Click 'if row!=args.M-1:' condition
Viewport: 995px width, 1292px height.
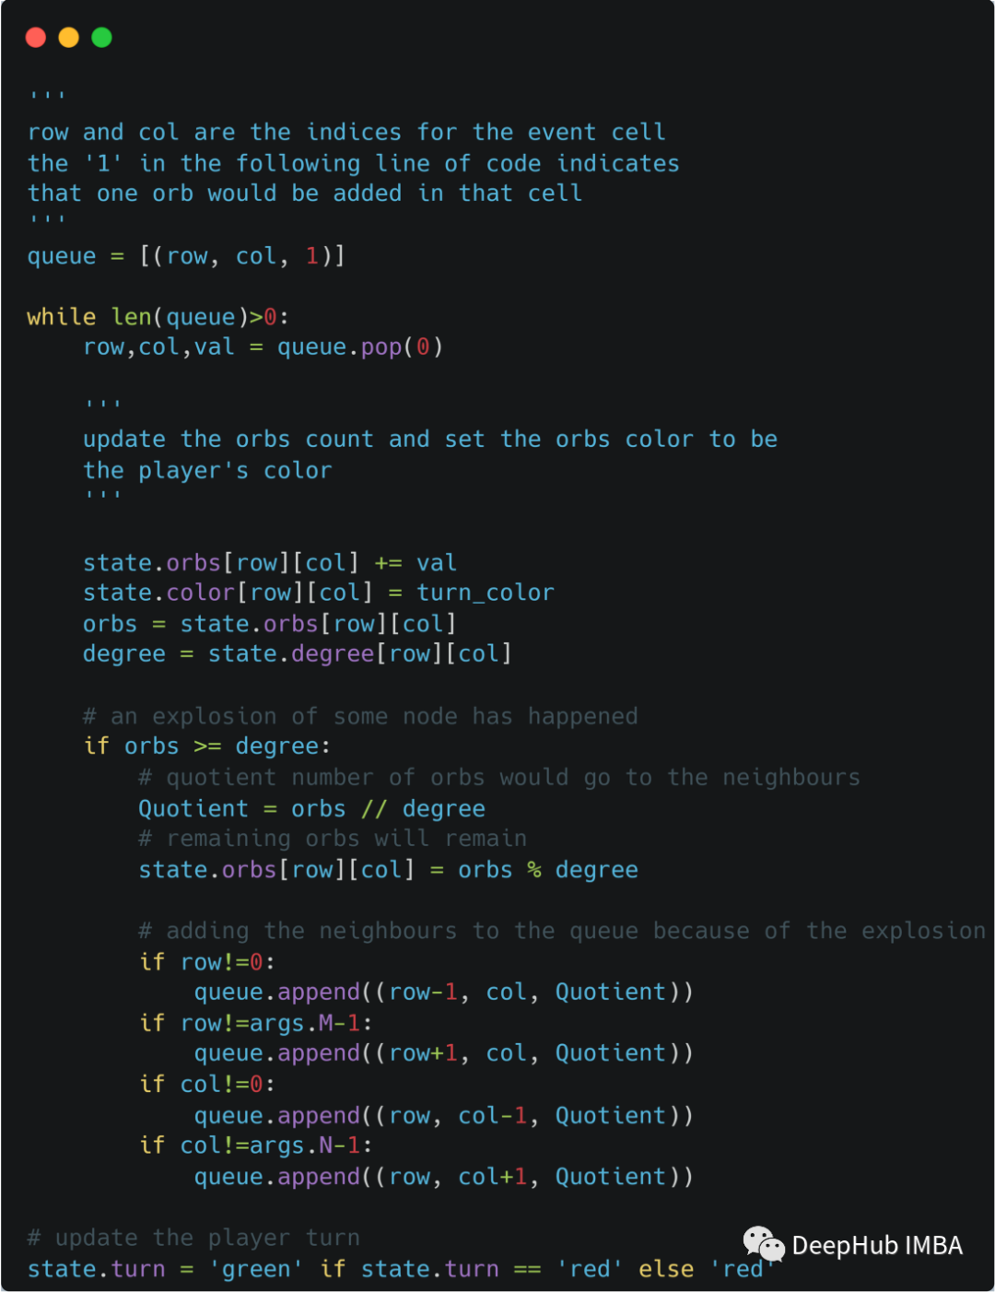pyautogui.click(x=256, y=1024)
